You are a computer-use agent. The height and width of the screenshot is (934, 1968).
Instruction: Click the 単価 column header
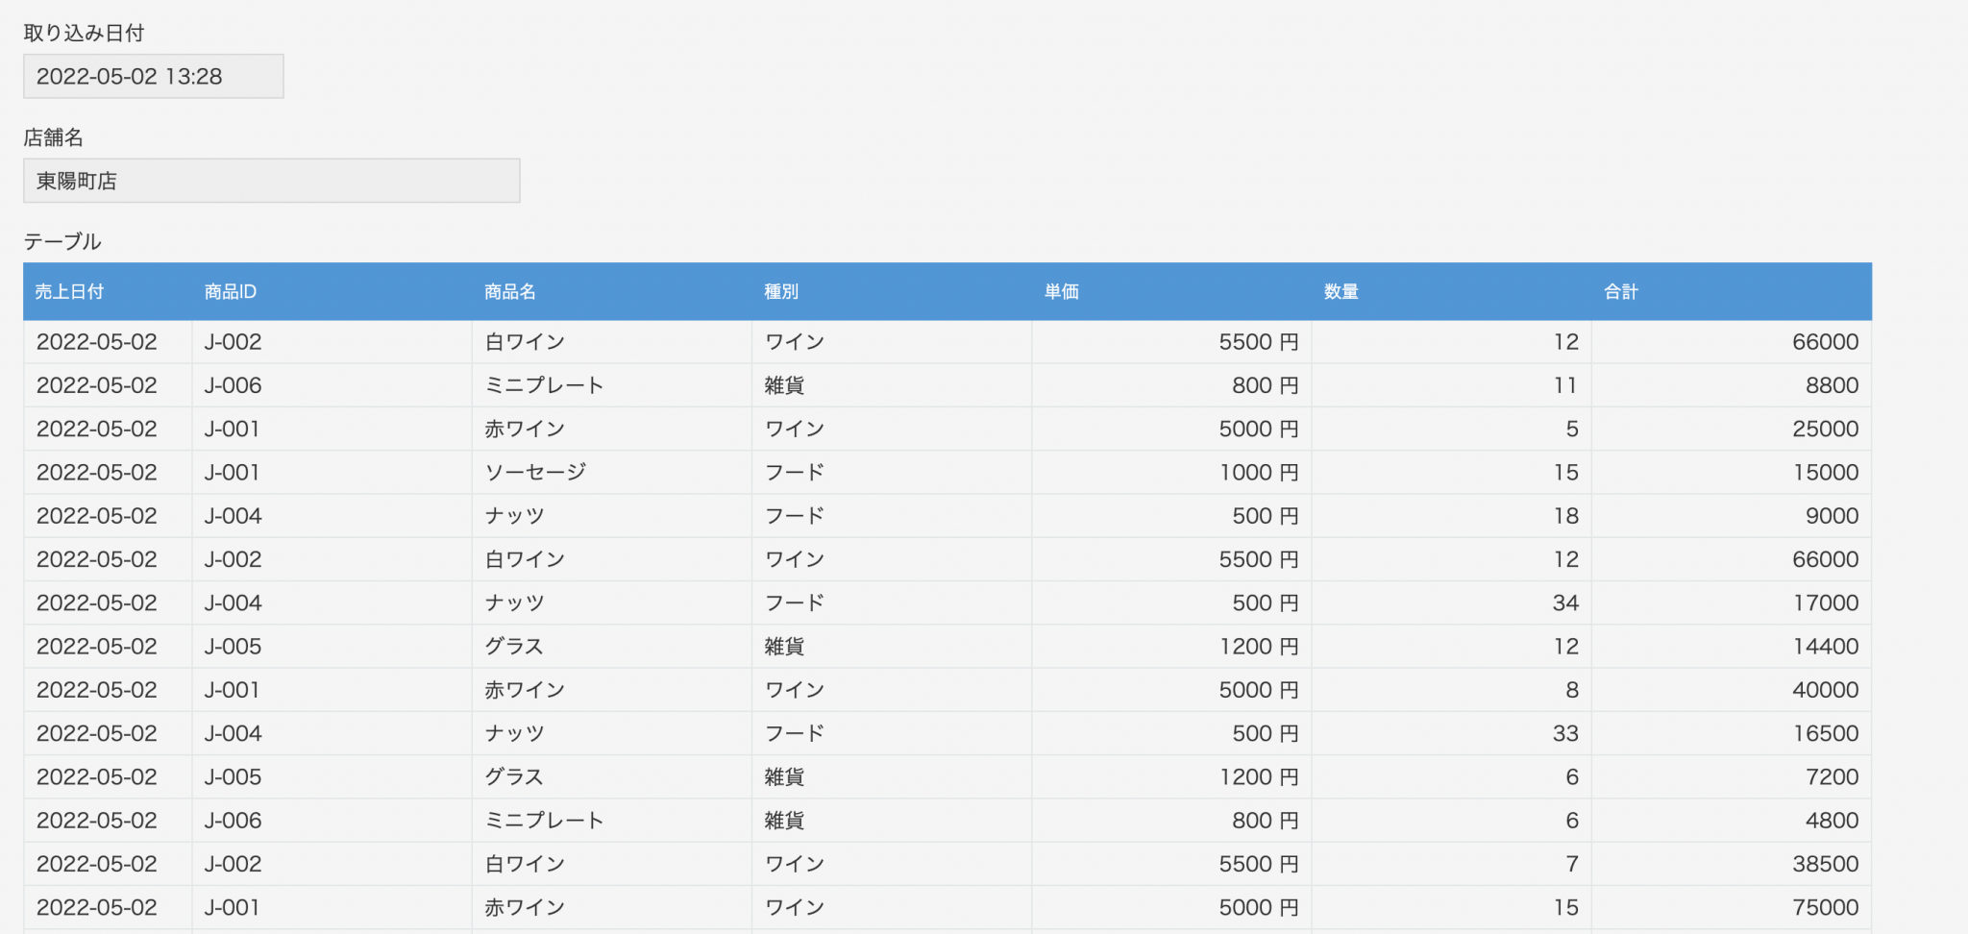[x=1062, y=291]
